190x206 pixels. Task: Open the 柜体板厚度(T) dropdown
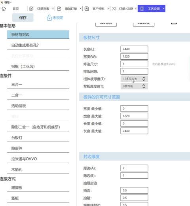[x=134, y=79]
